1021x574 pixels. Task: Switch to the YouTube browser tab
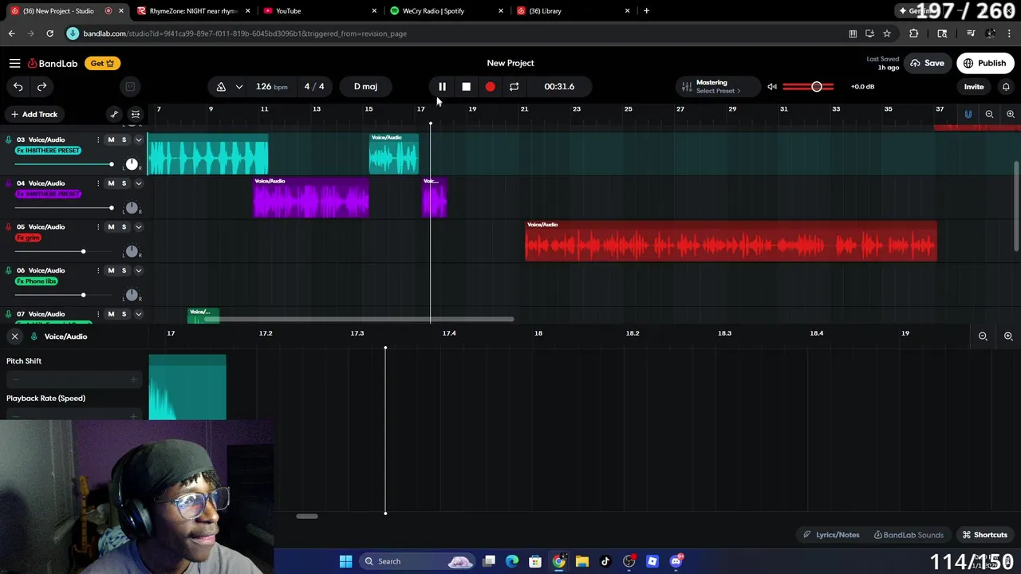[x=319, y=11]
